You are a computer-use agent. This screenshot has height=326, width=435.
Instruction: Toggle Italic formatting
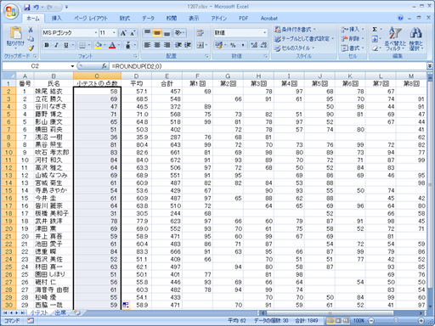click(x=56, y=45)
